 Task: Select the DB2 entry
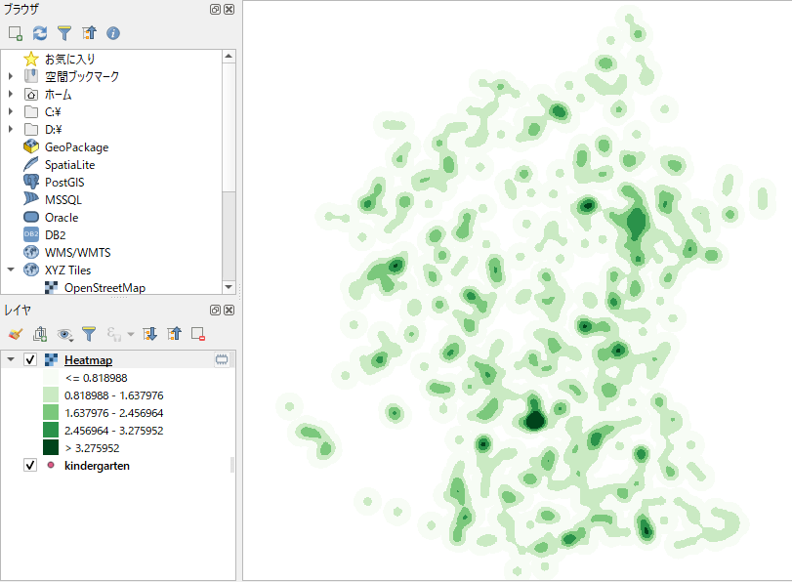tap(55, 235)
